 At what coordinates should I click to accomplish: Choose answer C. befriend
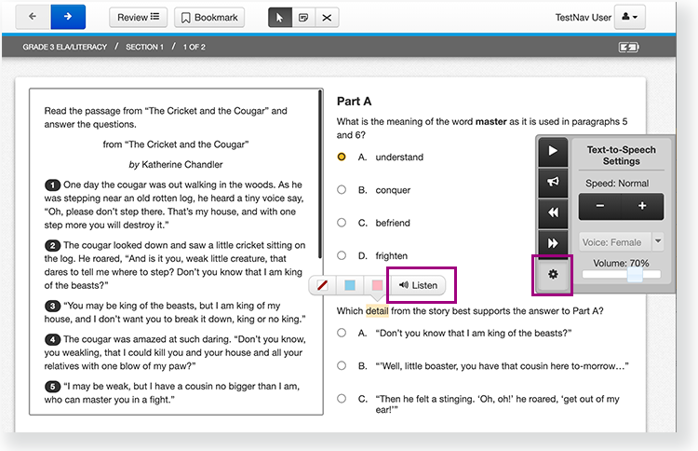tap(342, 223)
